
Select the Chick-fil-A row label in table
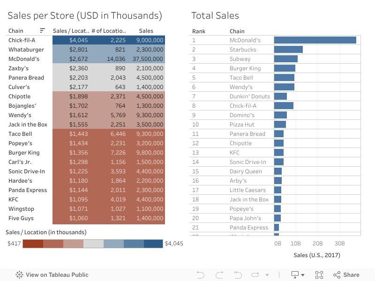[22, 40]
